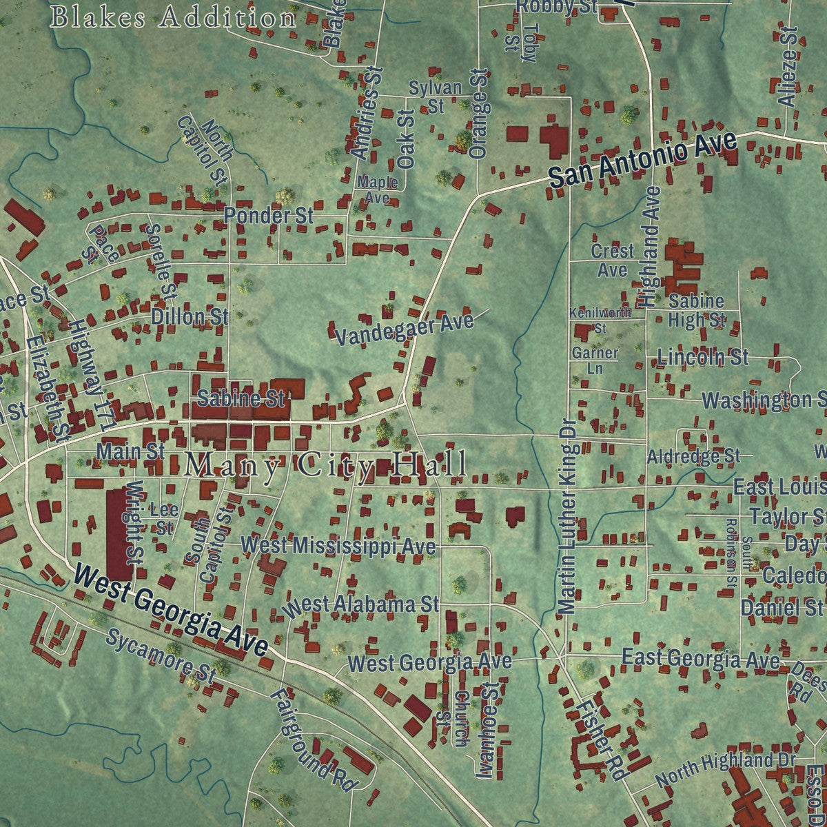Click the large building on Wright St
827x827 pixels.
click(x=119, y=535)
